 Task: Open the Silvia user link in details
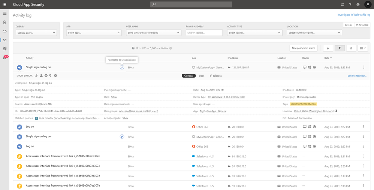tap(114, 97)
